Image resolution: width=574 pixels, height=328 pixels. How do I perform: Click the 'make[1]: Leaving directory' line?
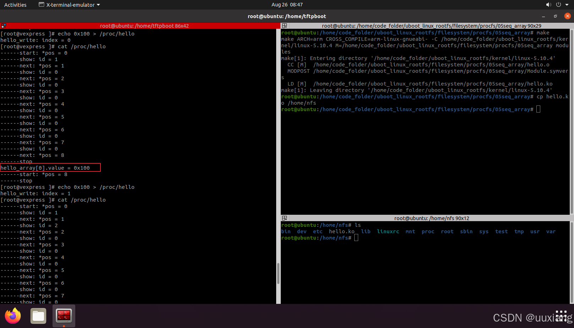coord(417,90)
